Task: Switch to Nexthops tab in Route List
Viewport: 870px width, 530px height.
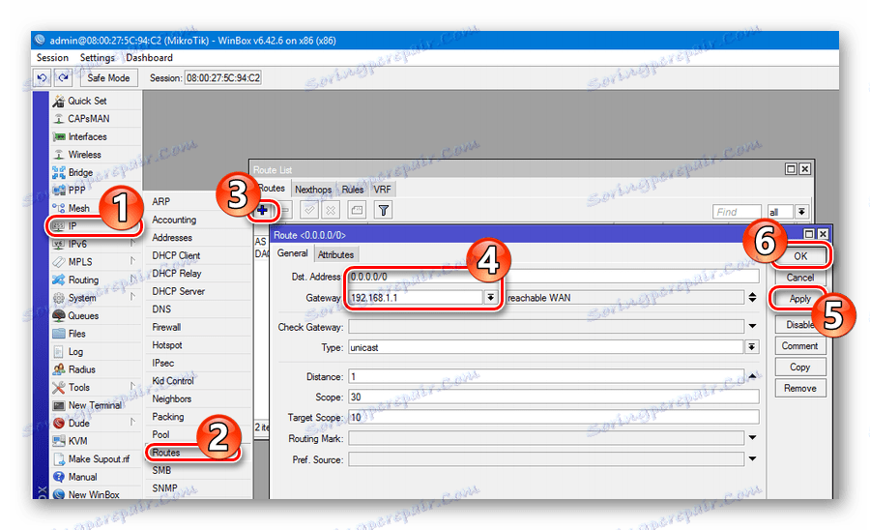Action: tap(313, 190)
